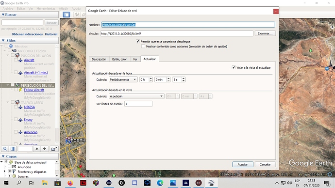Screen dimensions: 335x188
Task: Click the move-down arrow in Sitios panel
Action: pos(45,149)
